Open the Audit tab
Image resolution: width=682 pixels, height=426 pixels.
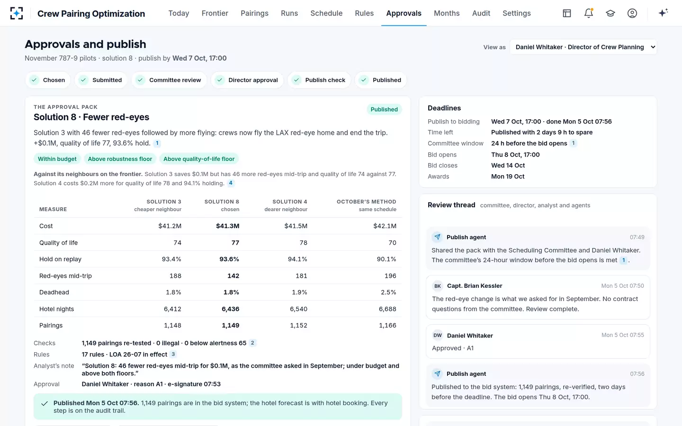point(481,13)
